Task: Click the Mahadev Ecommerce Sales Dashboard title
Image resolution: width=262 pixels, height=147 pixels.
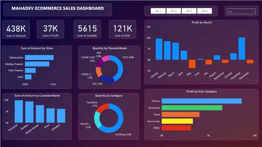Action: pos(58,8)
